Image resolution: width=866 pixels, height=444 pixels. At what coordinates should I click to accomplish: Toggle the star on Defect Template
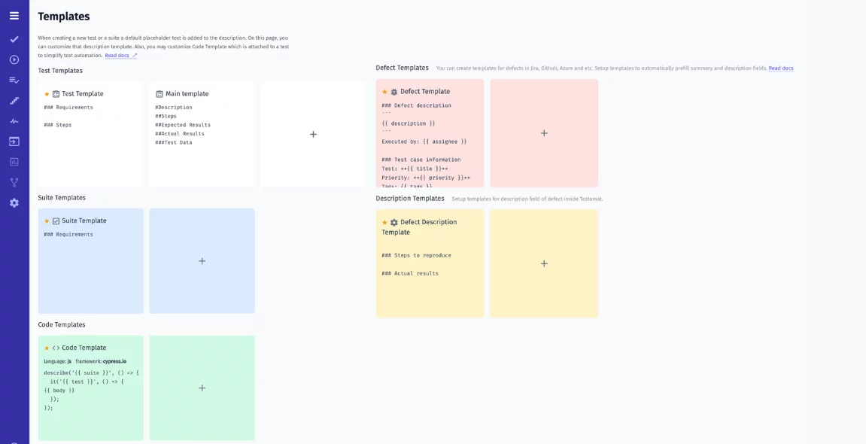(384, 90)
